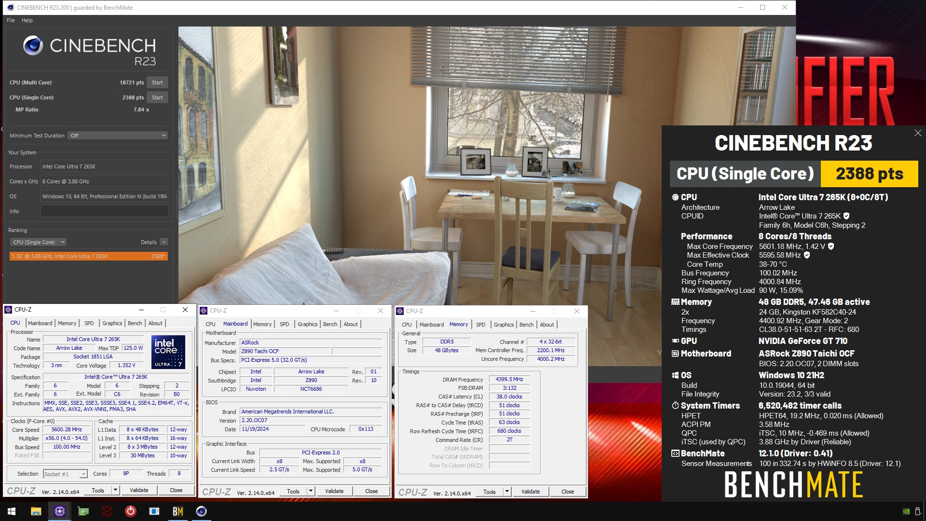Open the File menu in Cinebench

[x=11, y=20]
